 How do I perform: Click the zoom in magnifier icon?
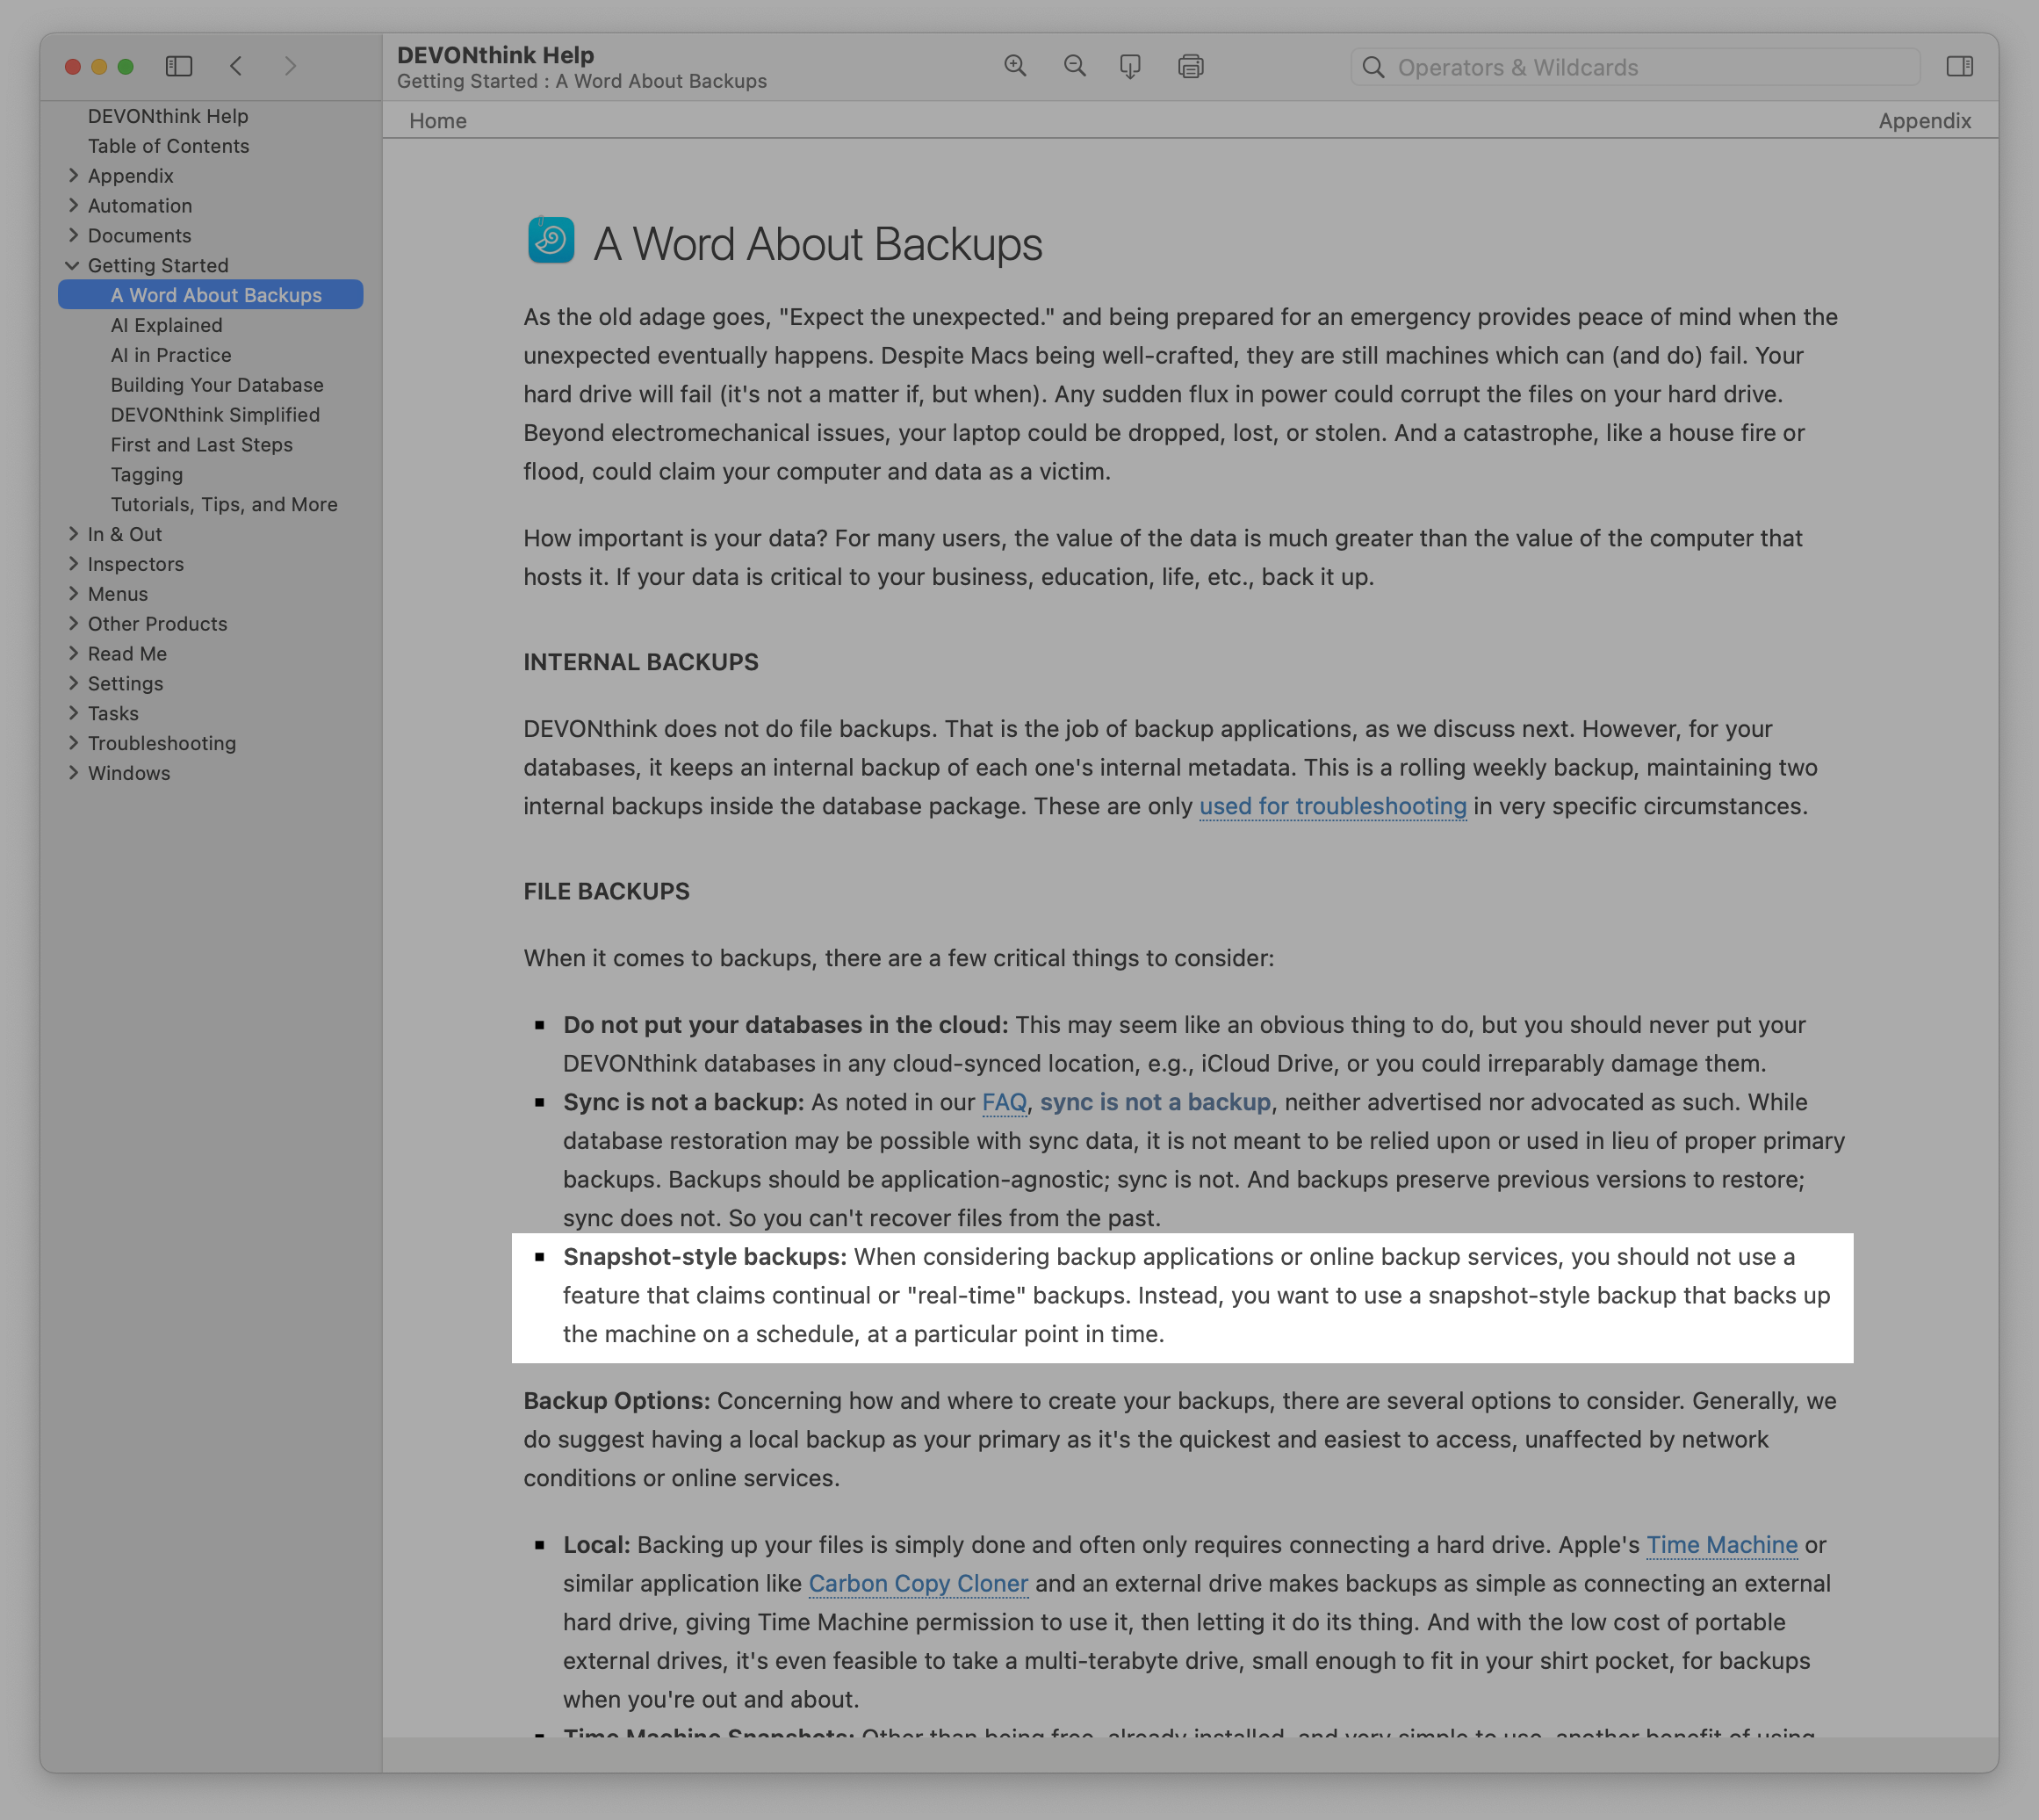1015,66
